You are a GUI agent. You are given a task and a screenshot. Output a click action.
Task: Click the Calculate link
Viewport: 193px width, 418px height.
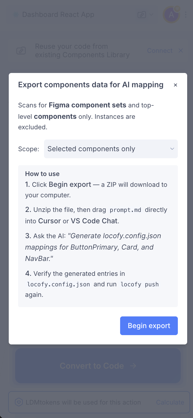[x=170, y=402]
